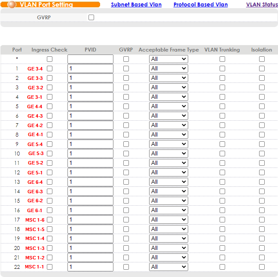The height and width of the screenshot is (277, 278).
Task: Open wildcard row Acceptable Frame Type dropdown
Action: coord(168,59)
